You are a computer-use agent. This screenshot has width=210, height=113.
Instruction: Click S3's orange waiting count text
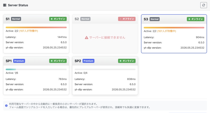click(x=166, y=31)
